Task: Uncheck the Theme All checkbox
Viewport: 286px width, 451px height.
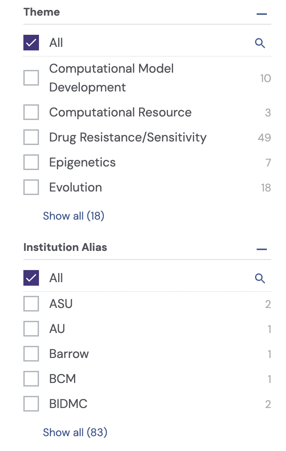Action: (31, 43)
